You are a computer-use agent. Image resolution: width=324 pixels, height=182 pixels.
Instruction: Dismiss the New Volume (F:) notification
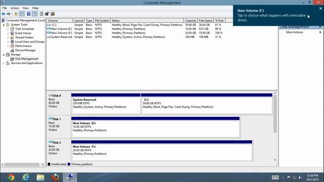click(320, 9)
